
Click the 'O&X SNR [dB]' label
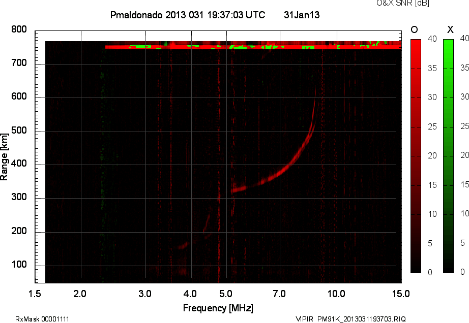[x=402, y=3]
